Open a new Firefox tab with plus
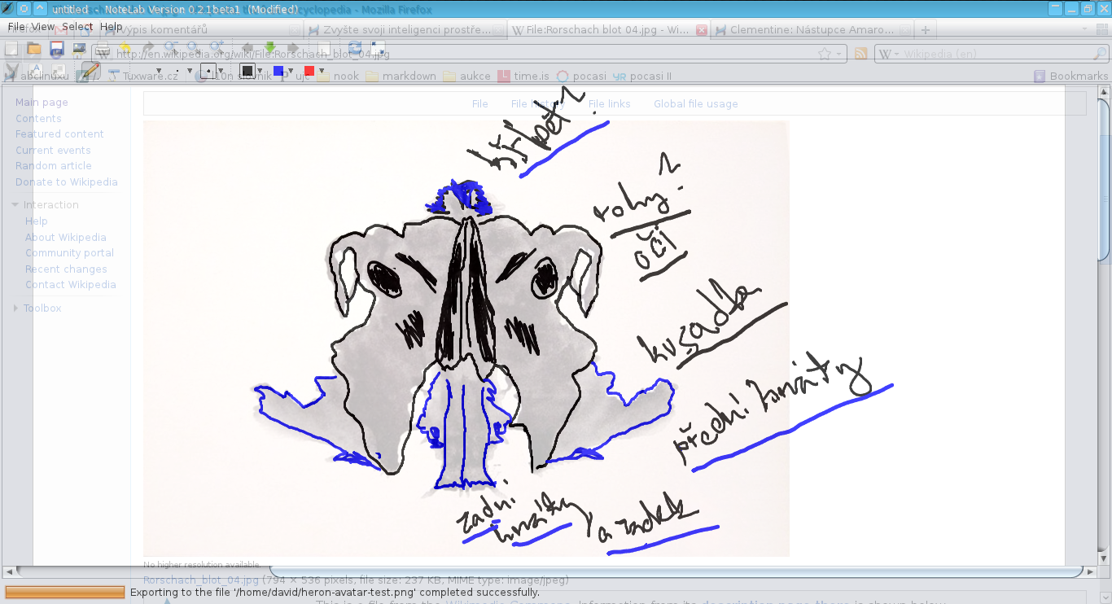Viewport: 1112px width, 604px height. [925, 30]
